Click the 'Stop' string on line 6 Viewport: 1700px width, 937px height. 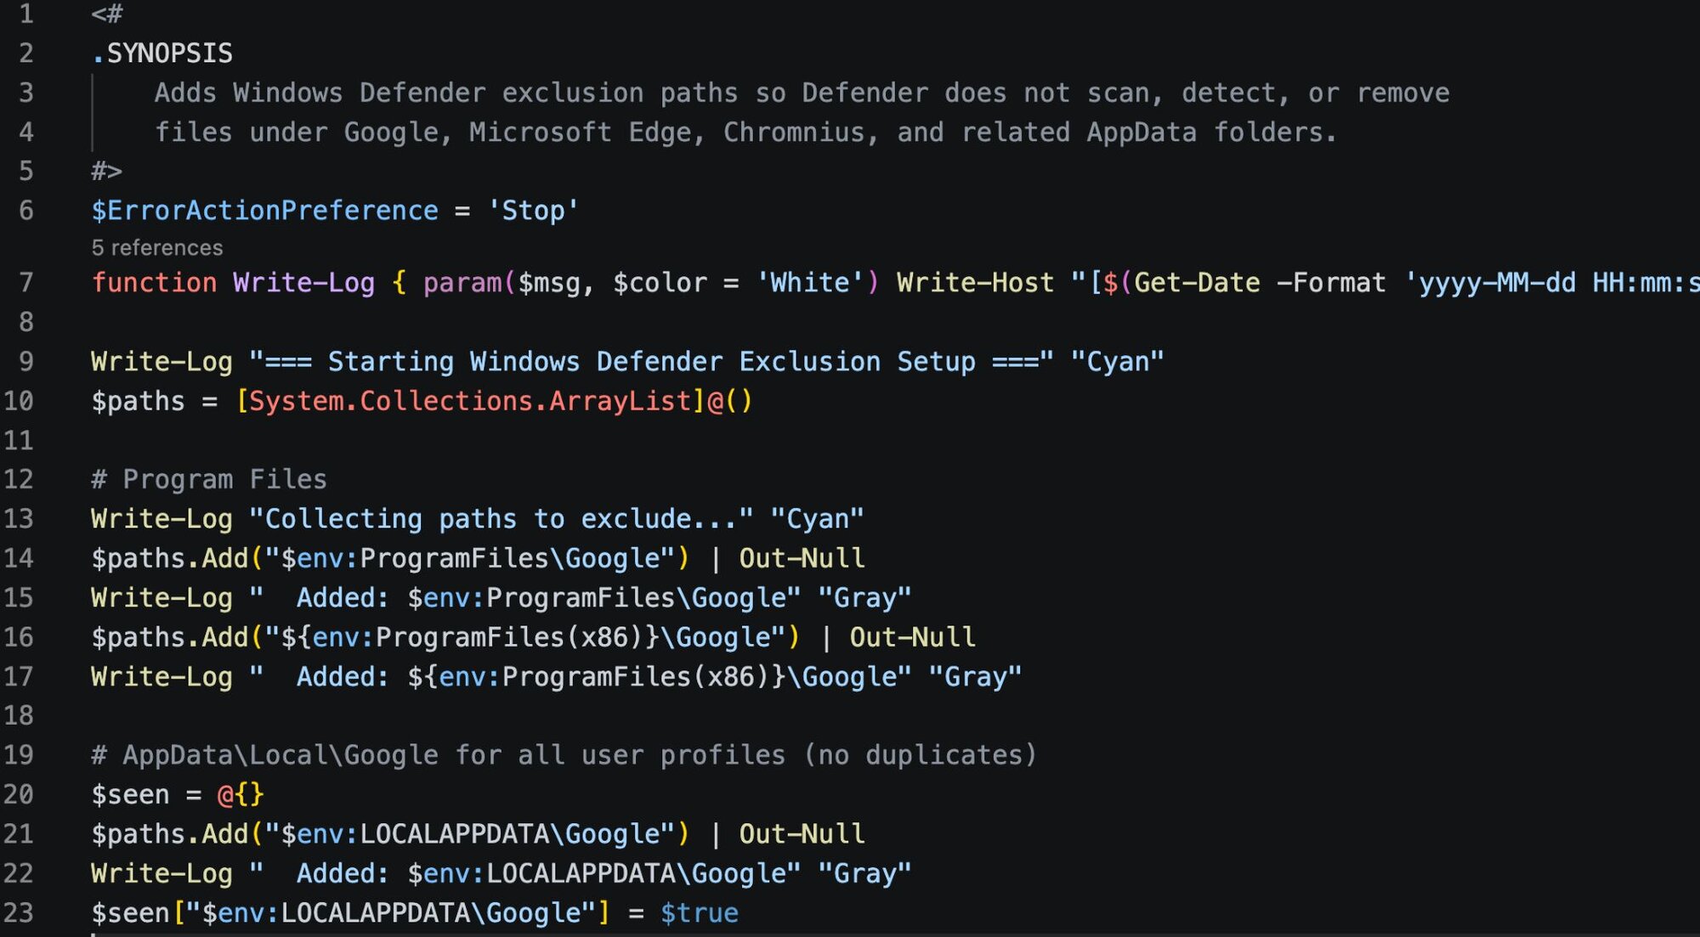tap(533, 211)
